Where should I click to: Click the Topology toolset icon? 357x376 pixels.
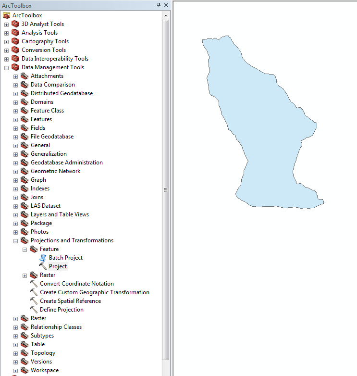(x=25, y=353)
